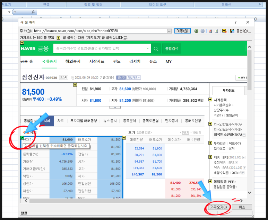Image resolution: width=268 pixels, height=220 pixels.
Task: Open the Excel name box dropdown
Action: pos(9,12)
